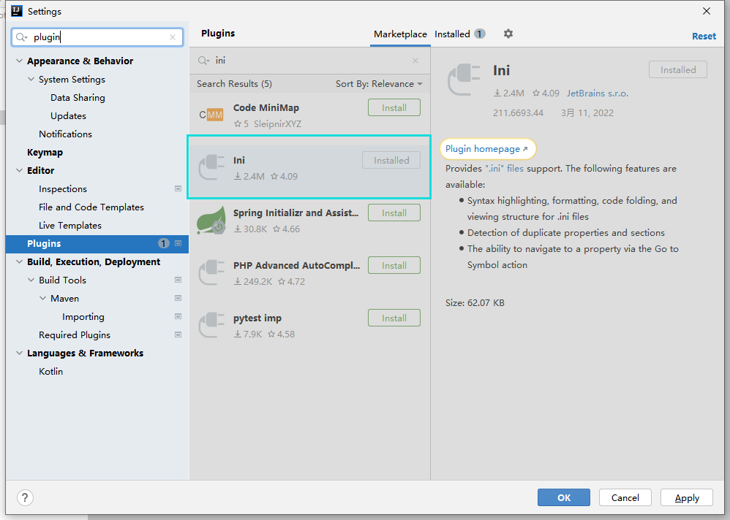Screen dimensions: 730x520
Task: Click the Ini plugin icon in list
Action: (x=212, y=167)
